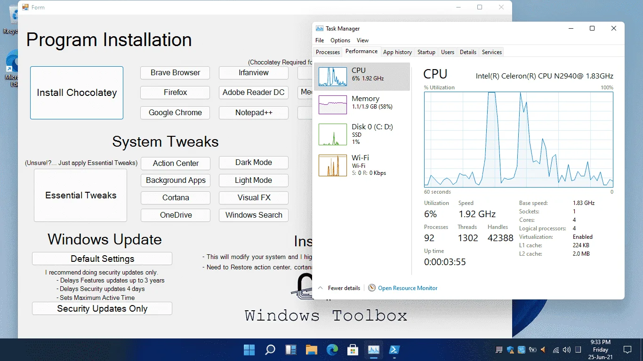Open the Widgets icon on the taskbar
Viewport: 643px width, 361px height.
click(291, 350)
